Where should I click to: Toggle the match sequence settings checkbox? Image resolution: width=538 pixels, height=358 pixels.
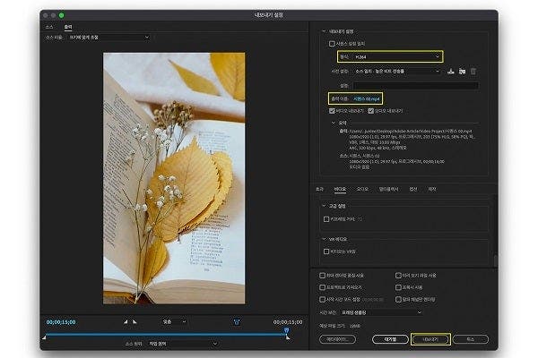[x=332, y=43]
